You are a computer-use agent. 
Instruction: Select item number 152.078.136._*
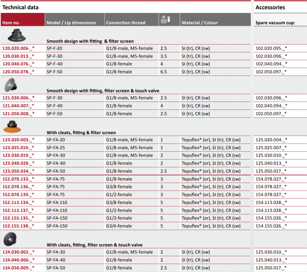pos(18,187)
